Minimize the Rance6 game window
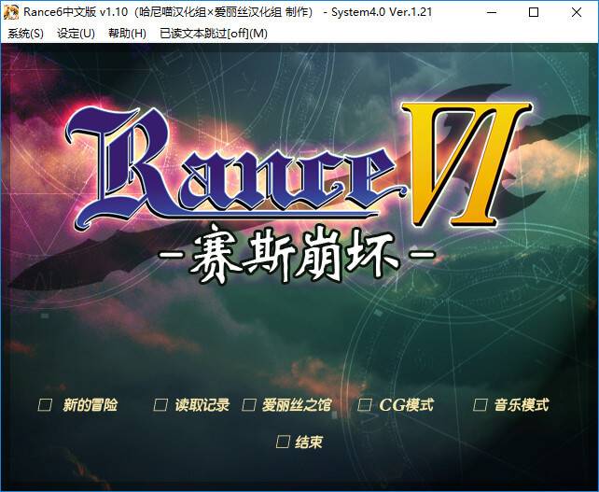The height and width of the screenshot is (492, 599). [x=491, y=12]
